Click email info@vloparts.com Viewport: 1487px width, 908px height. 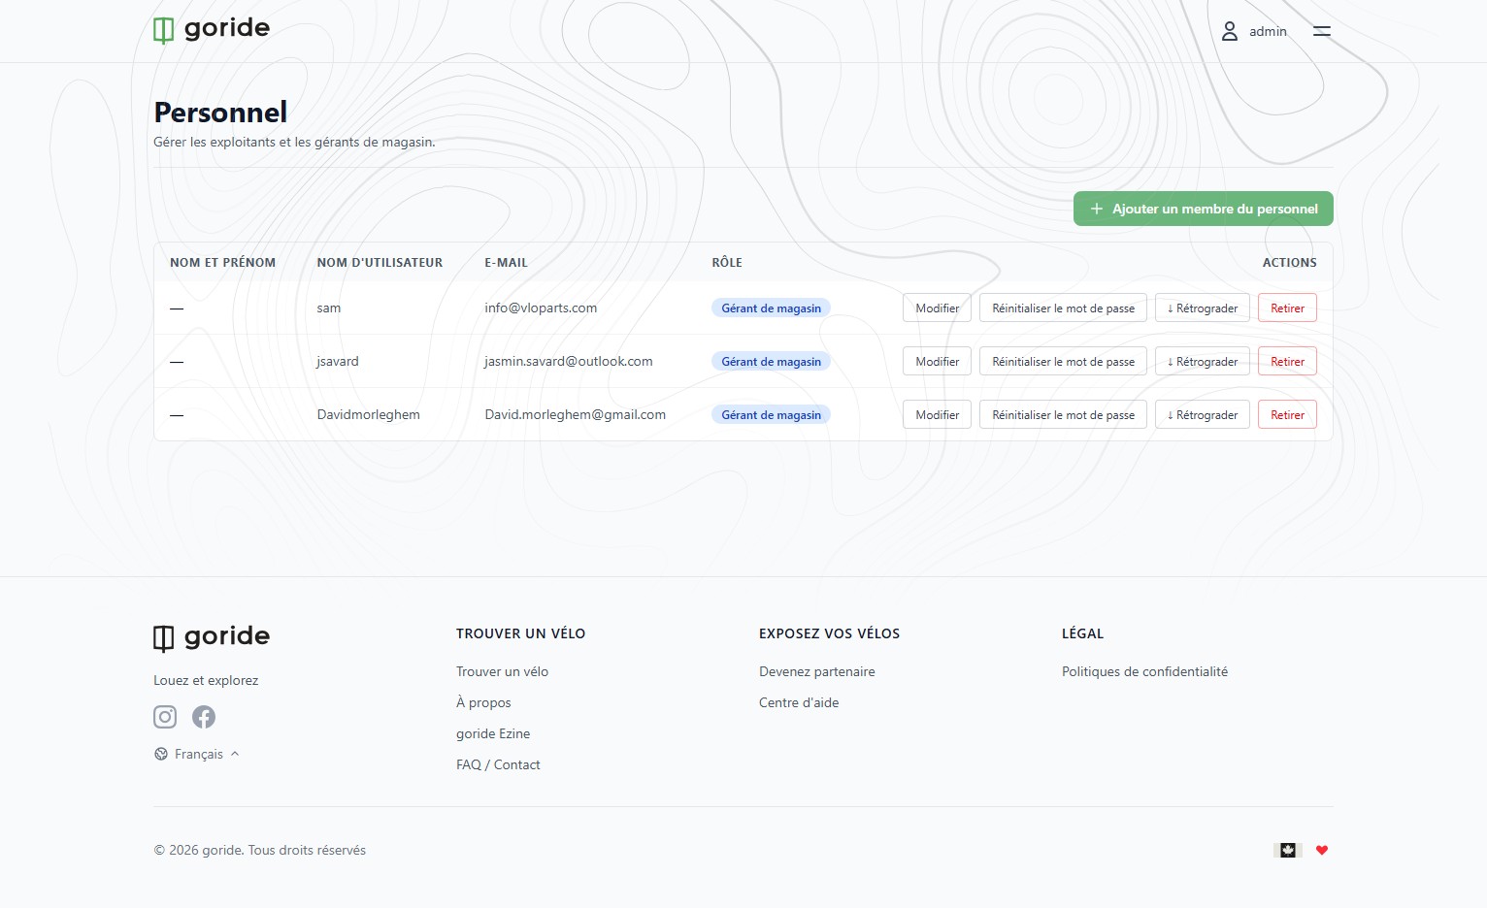541,308
